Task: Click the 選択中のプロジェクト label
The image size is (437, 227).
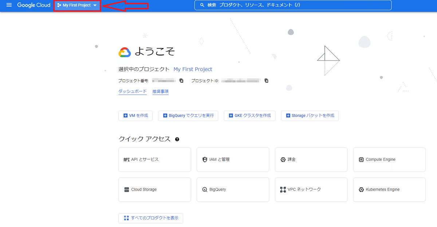Action: (x=144, y=69)
